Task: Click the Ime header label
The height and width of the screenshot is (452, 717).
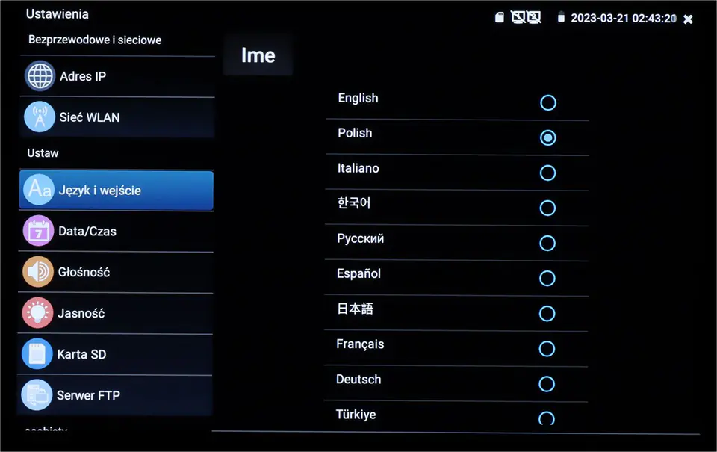Action: coord(258,56)
